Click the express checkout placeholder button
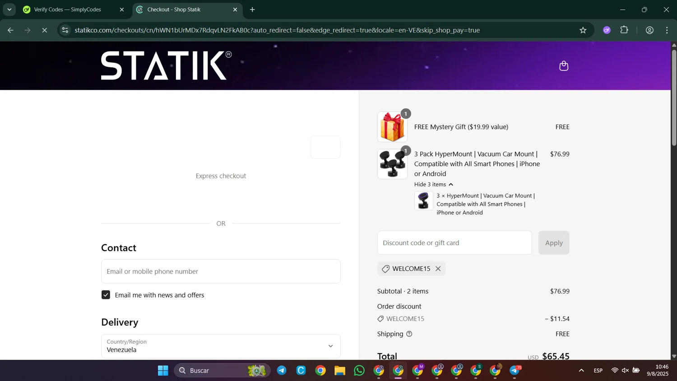The image size is (677, 381). click(x=325, y=147)
